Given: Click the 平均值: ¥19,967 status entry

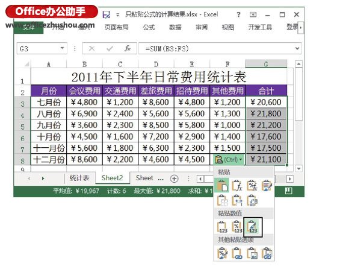Looking at the screenshot, I should [76, 191].
